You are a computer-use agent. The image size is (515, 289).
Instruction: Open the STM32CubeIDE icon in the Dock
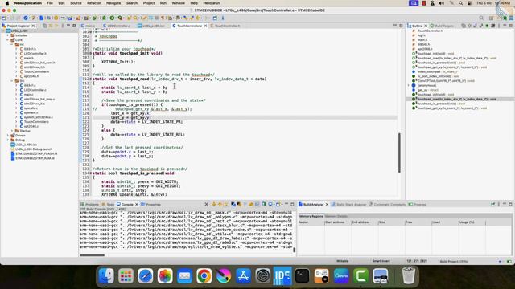point(282,275)
